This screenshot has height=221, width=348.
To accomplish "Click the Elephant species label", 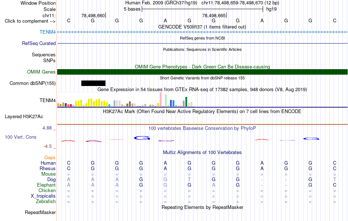I will tap(46, 185).
